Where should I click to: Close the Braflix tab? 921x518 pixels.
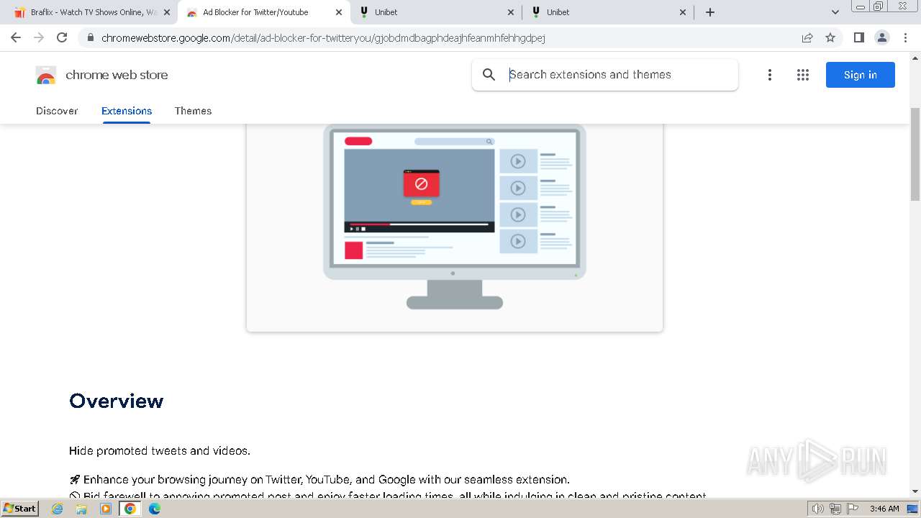tap(167, 12)
